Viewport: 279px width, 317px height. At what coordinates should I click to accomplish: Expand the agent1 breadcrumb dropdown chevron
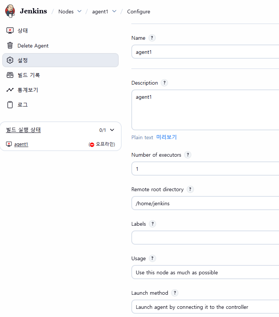pos(114,11)
